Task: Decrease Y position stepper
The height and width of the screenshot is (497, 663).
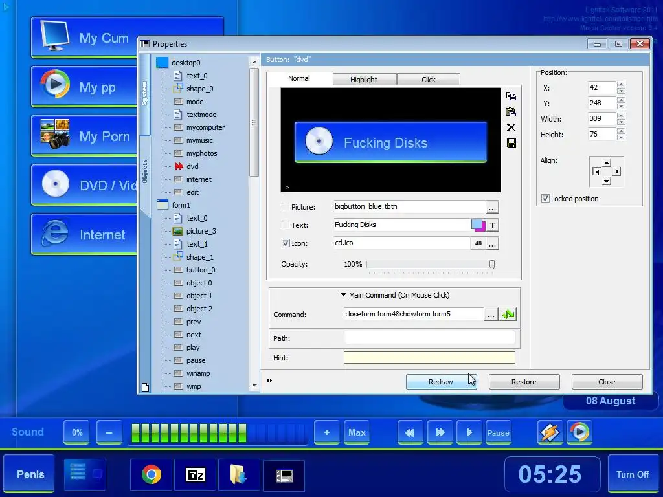Action: pos(621,107)
